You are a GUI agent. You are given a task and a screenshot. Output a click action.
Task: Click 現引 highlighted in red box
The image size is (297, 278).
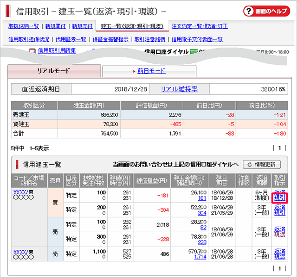click(x=280, y=198)
